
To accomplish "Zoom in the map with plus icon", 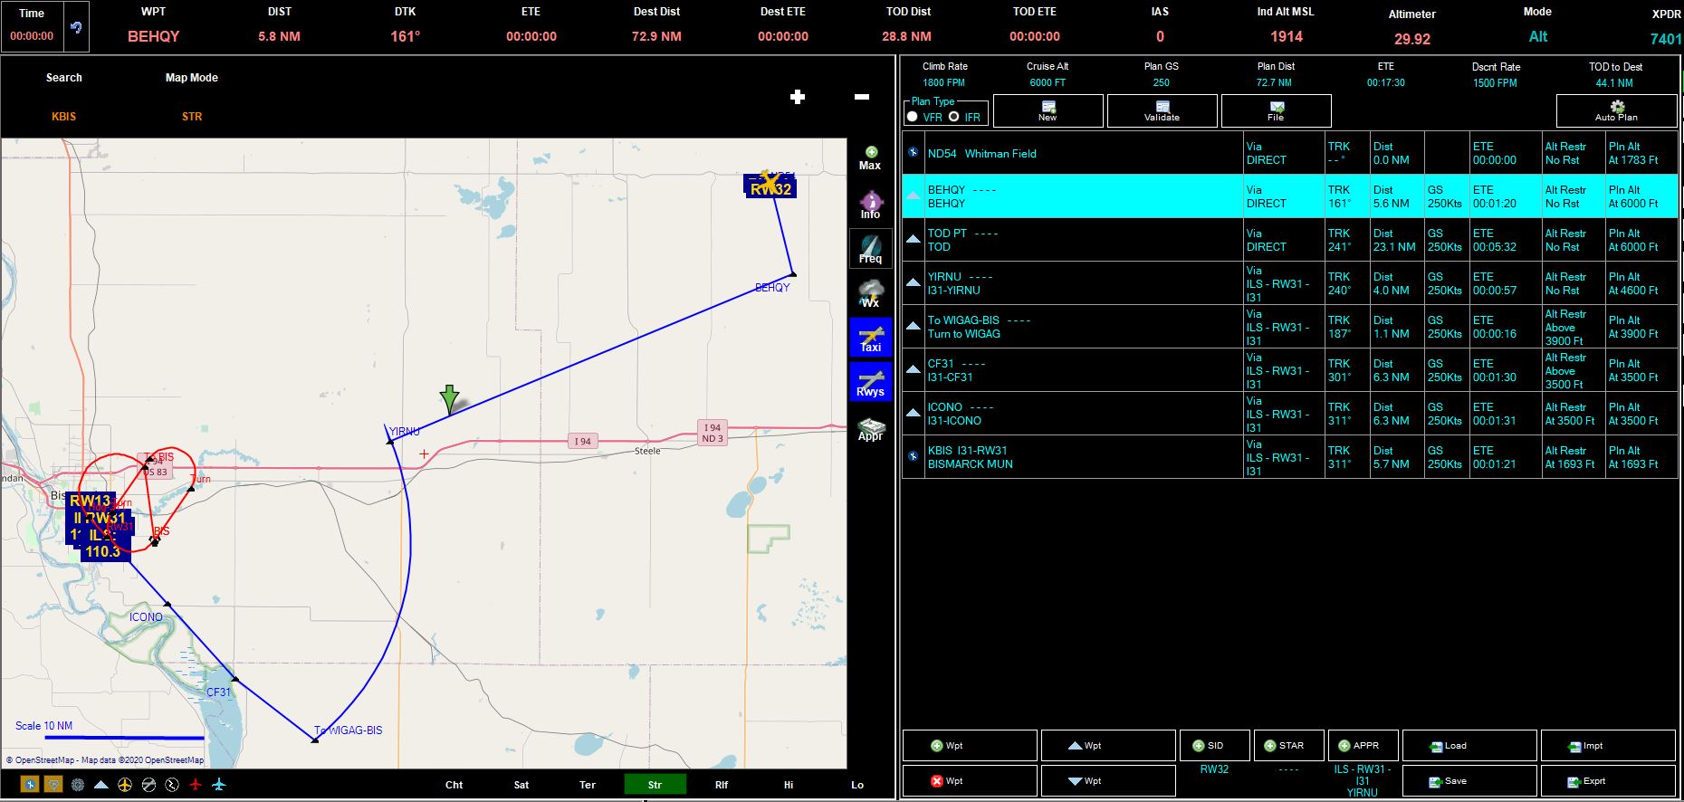I will pyautogui.click(x=798, y=97).
